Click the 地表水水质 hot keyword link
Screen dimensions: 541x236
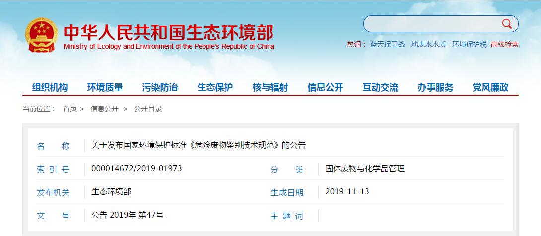pos(428,44)
